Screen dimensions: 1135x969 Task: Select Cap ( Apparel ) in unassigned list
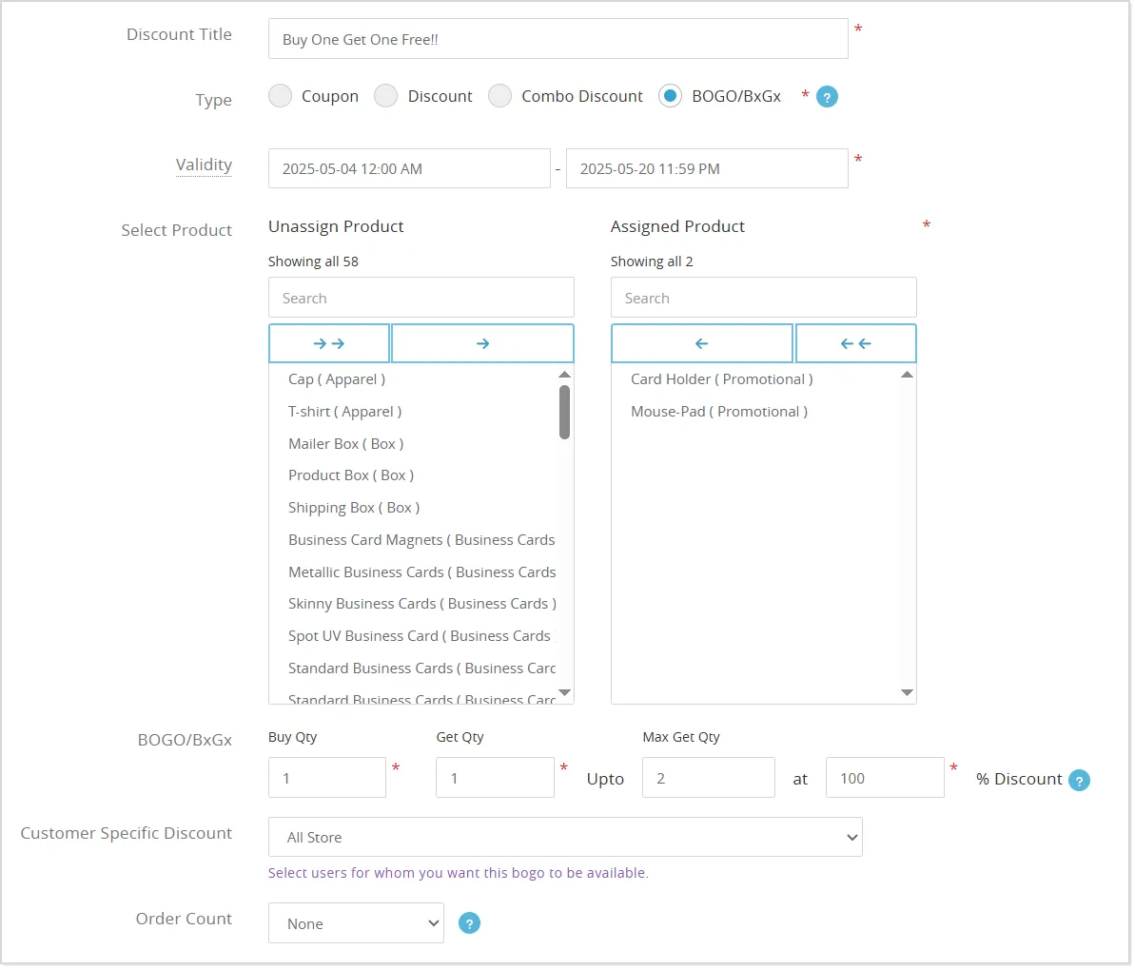point(337,380)
